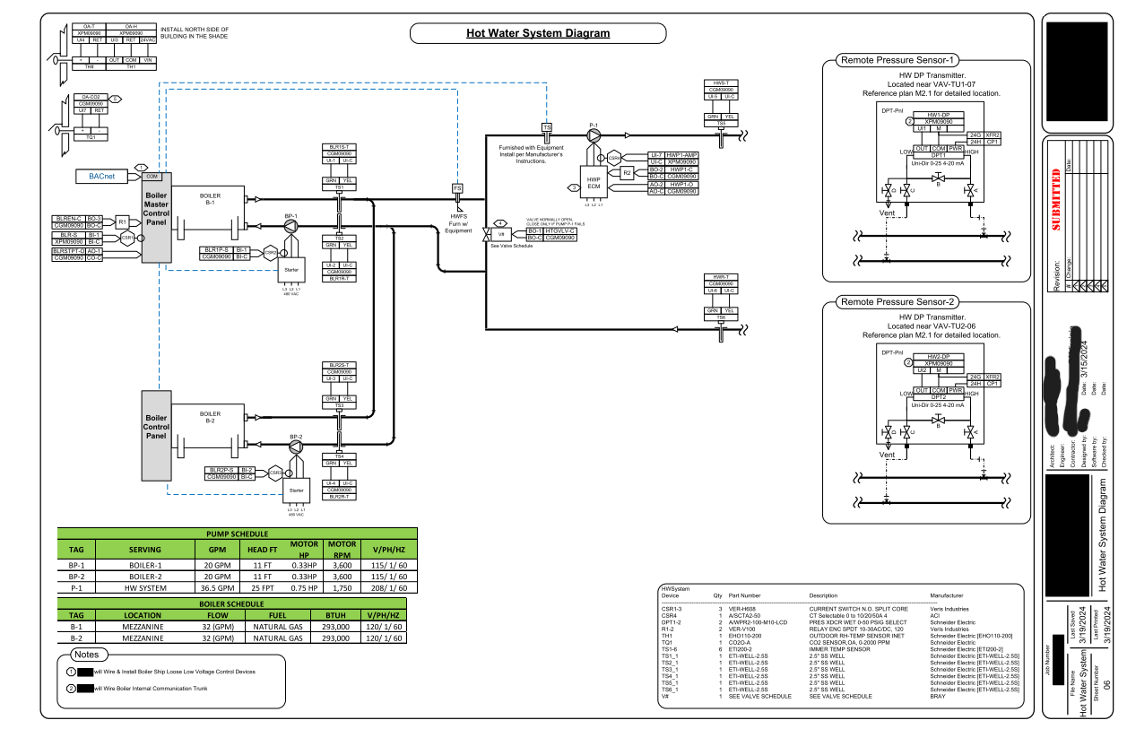
Task: Select the R2 relay box
Action: click(627, 172)
